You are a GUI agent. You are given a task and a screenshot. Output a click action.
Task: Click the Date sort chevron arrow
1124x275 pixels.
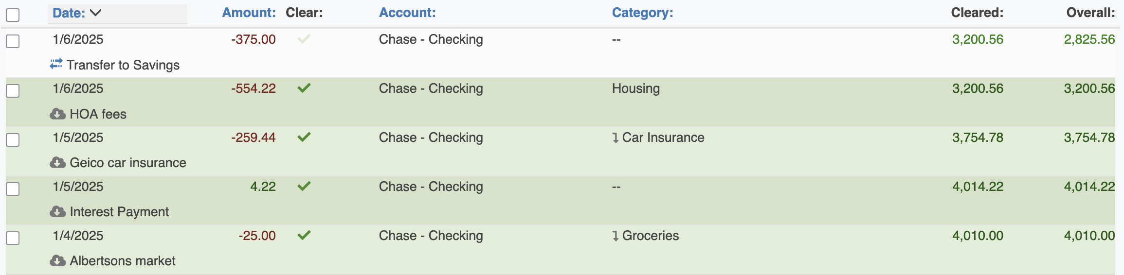tap(96, 13)
